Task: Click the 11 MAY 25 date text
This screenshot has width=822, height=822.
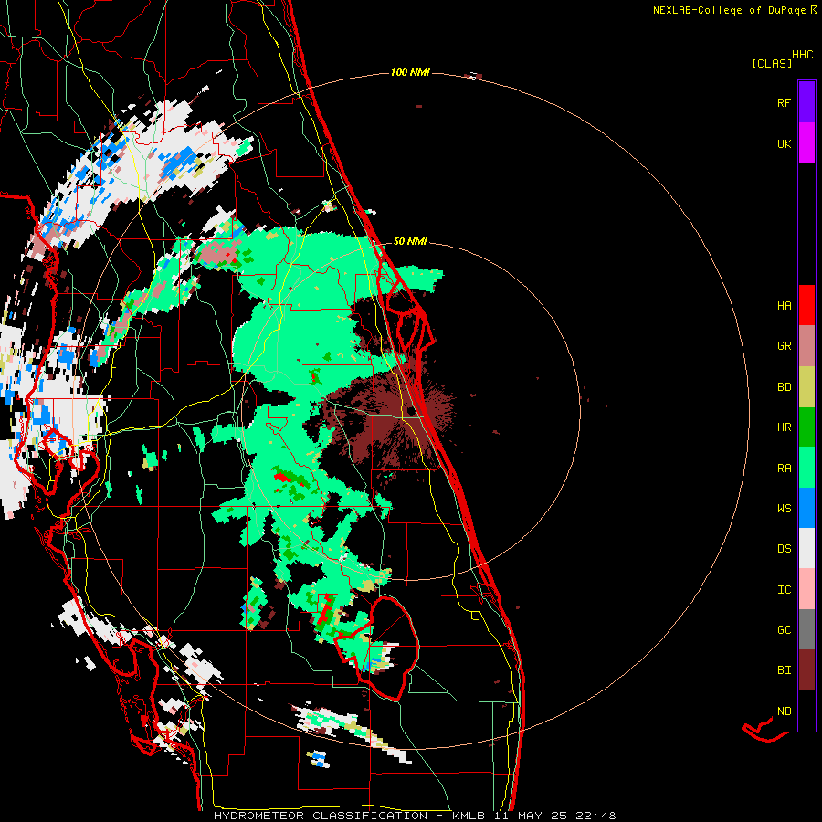Action: [531, 816]
